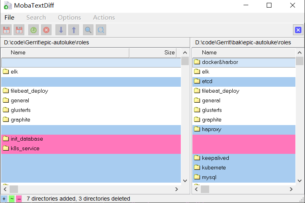
Task: Click the Name column header in right pane
Action: 244,53
